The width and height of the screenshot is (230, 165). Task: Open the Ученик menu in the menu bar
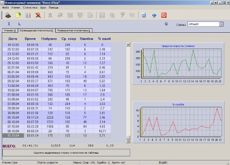tap(16, 7)
